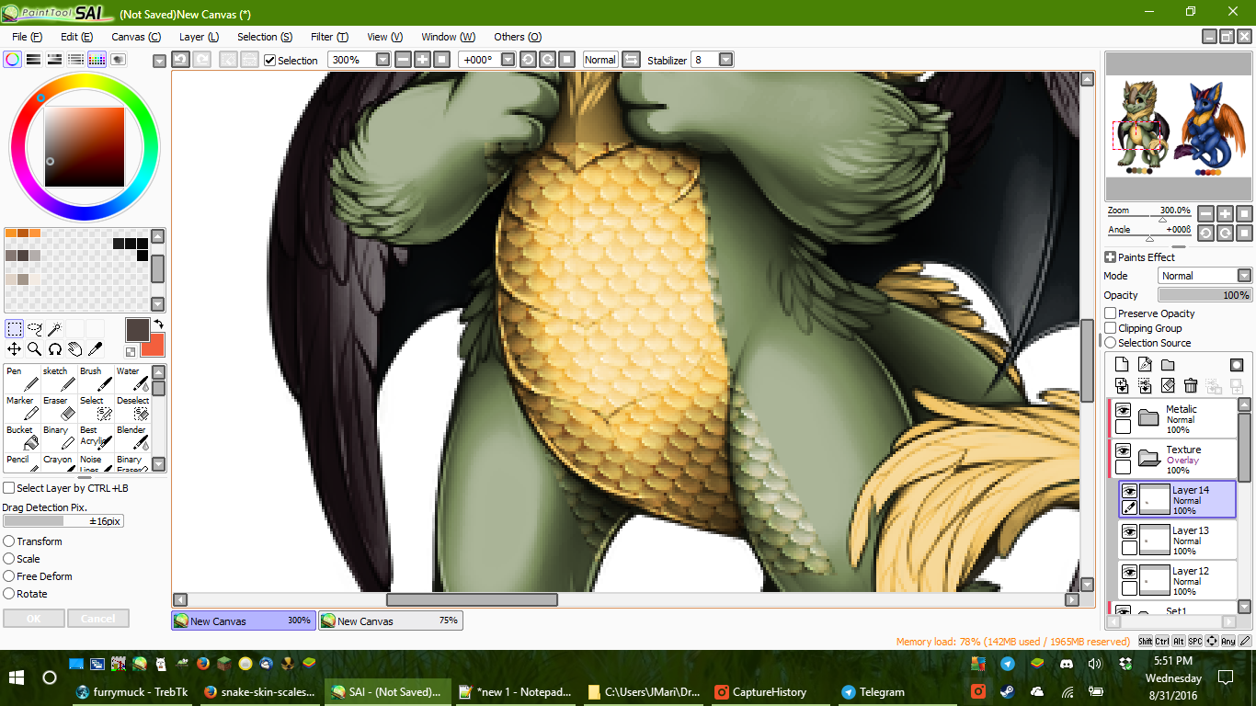This screenshot has height=706, width=1256.
Task: Expand the Stabilizer value dropdown
Action: [x=725, y=60]
